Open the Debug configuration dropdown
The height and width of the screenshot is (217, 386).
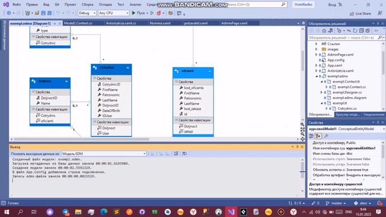pyautogui.click(x=87, y=13)
